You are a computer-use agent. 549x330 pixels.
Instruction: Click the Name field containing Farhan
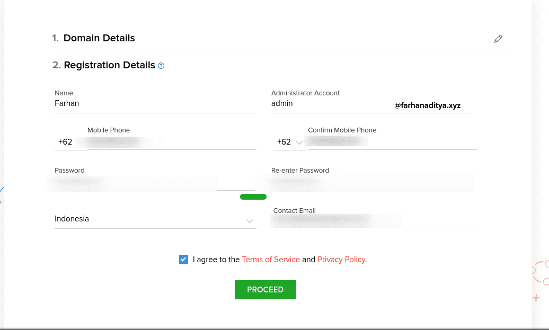(155, 104)
